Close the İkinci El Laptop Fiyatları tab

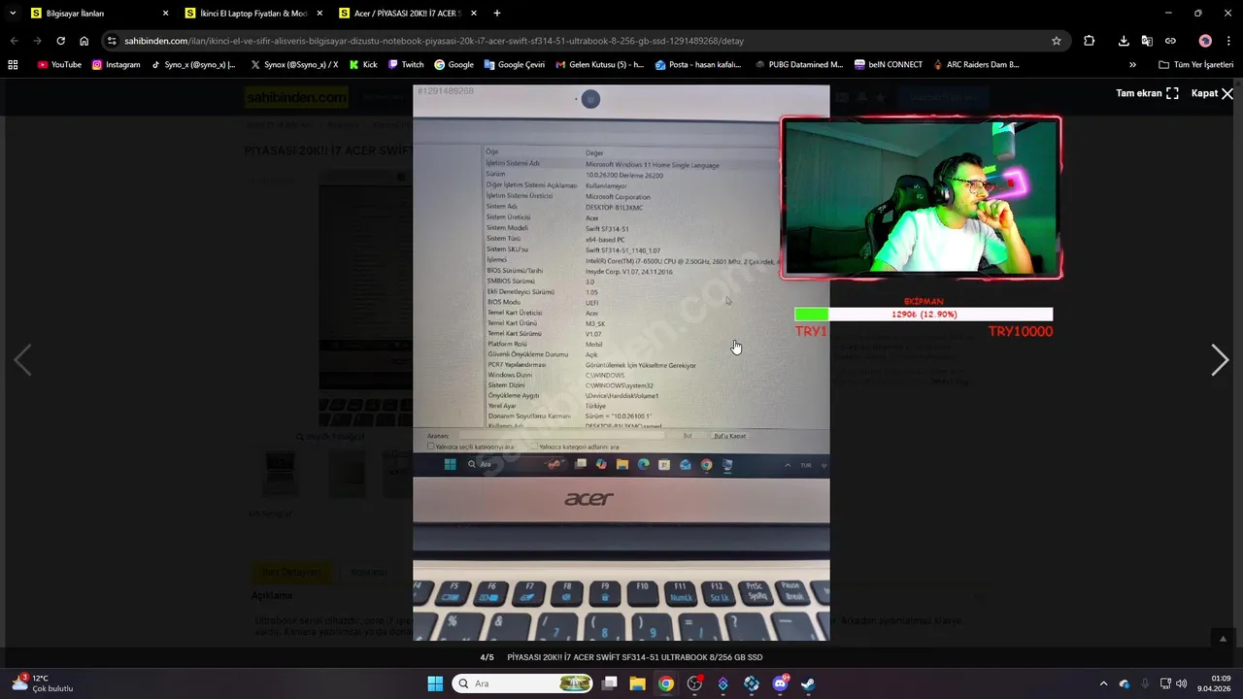point(319,14)
